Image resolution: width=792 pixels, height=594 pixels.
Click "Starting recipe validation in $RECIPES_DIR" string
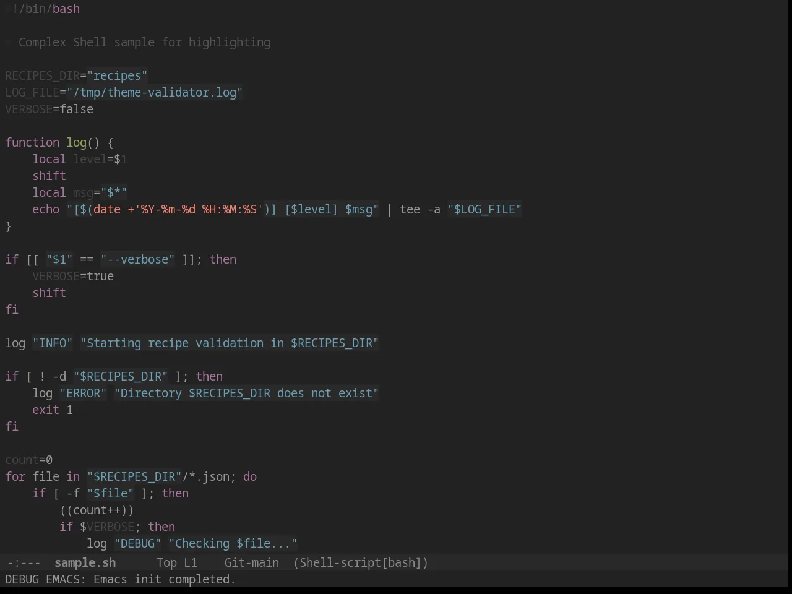(x=230, y=343)
